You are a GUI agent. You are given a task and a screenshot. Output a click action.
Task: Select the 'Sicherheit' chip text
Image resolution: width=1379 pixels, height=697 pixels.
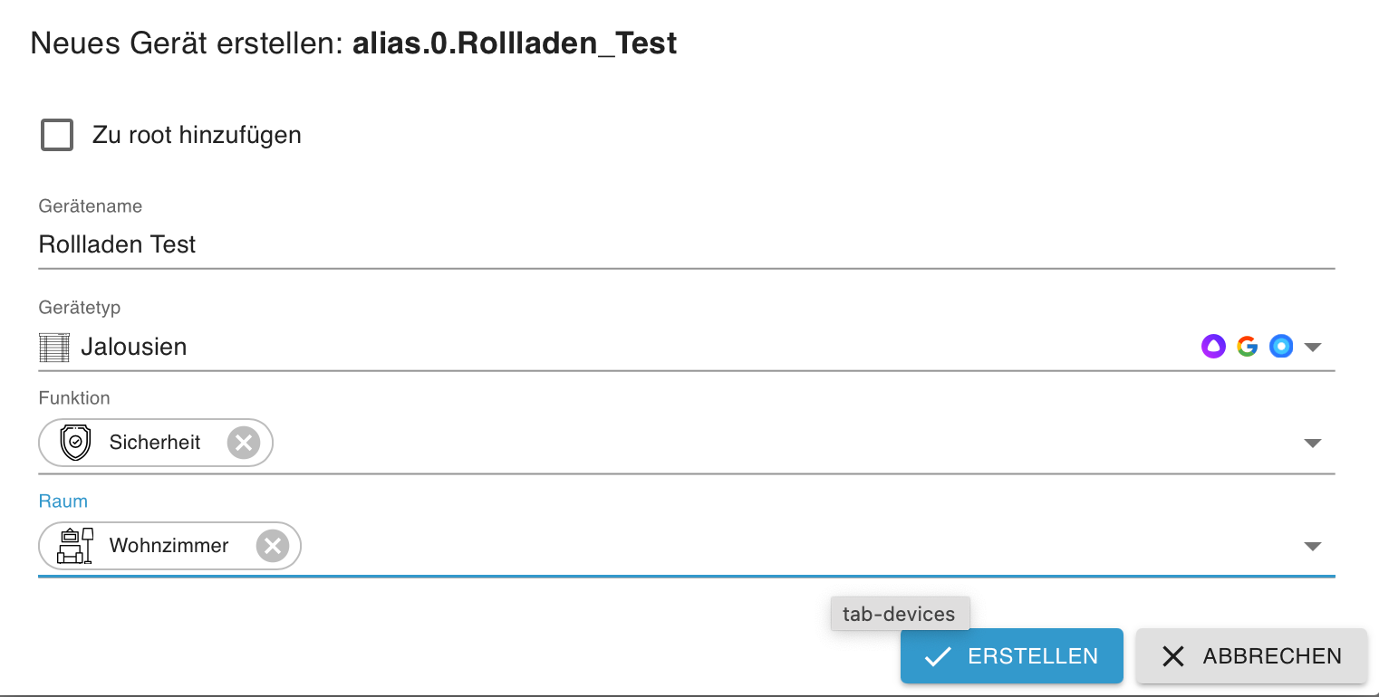155,443
